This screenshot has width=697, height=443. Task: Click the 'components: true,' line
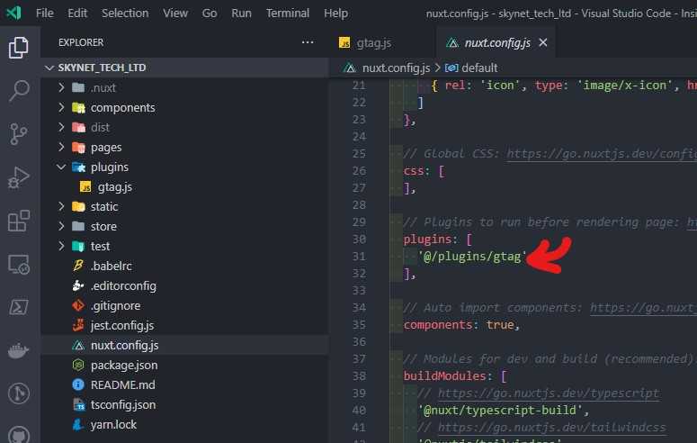click(461, 325)
